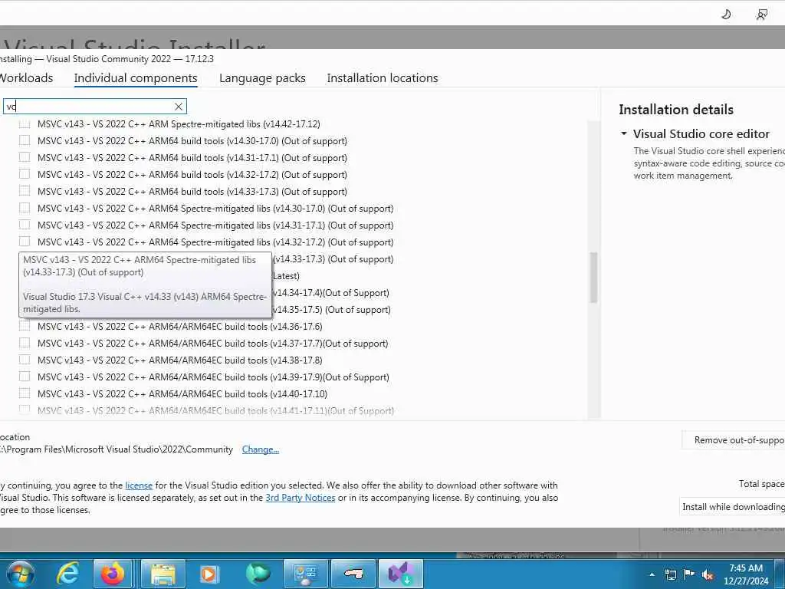Check ARM64/ARM64EC build tools v14.37-17.7
785x589 pixels.
25,343
